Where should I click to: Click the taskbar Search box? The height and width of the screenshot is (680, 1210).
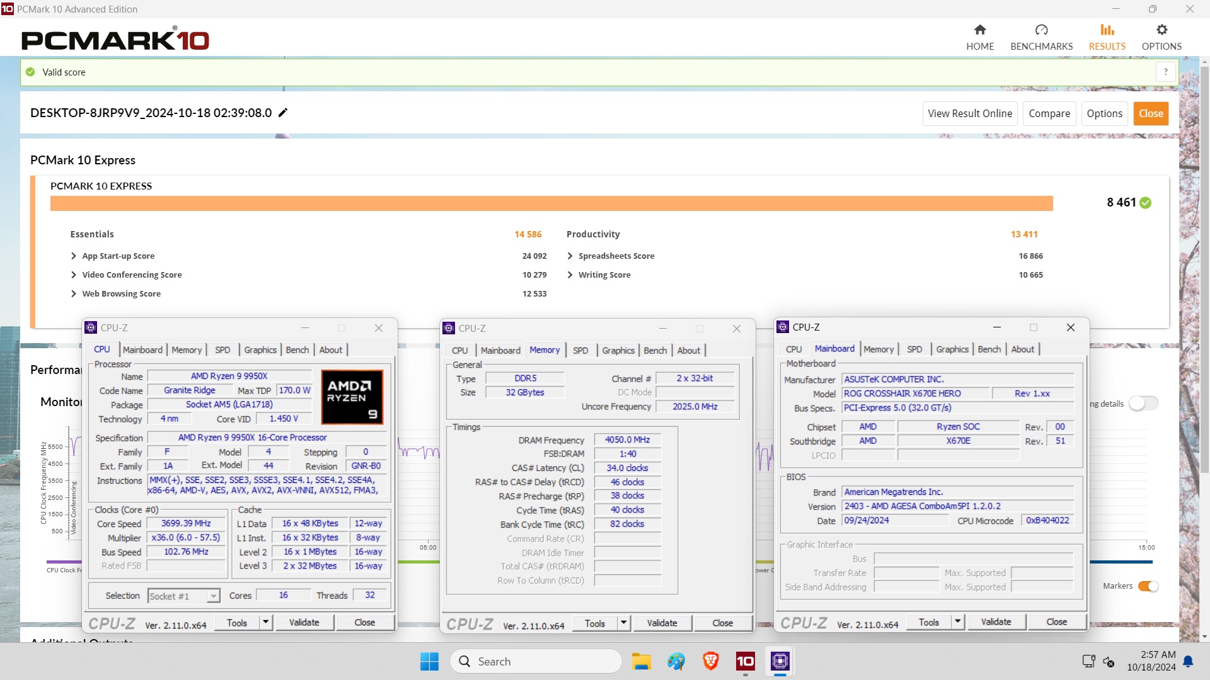(536, 661)
